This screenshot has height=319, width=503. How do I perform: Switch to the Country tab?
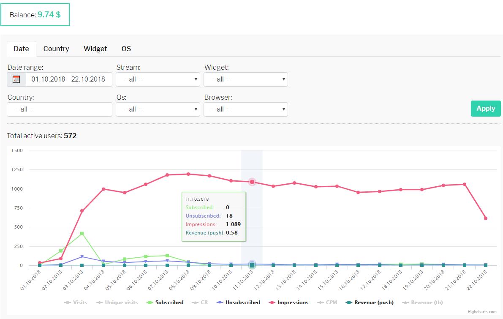tap(56, 49)
